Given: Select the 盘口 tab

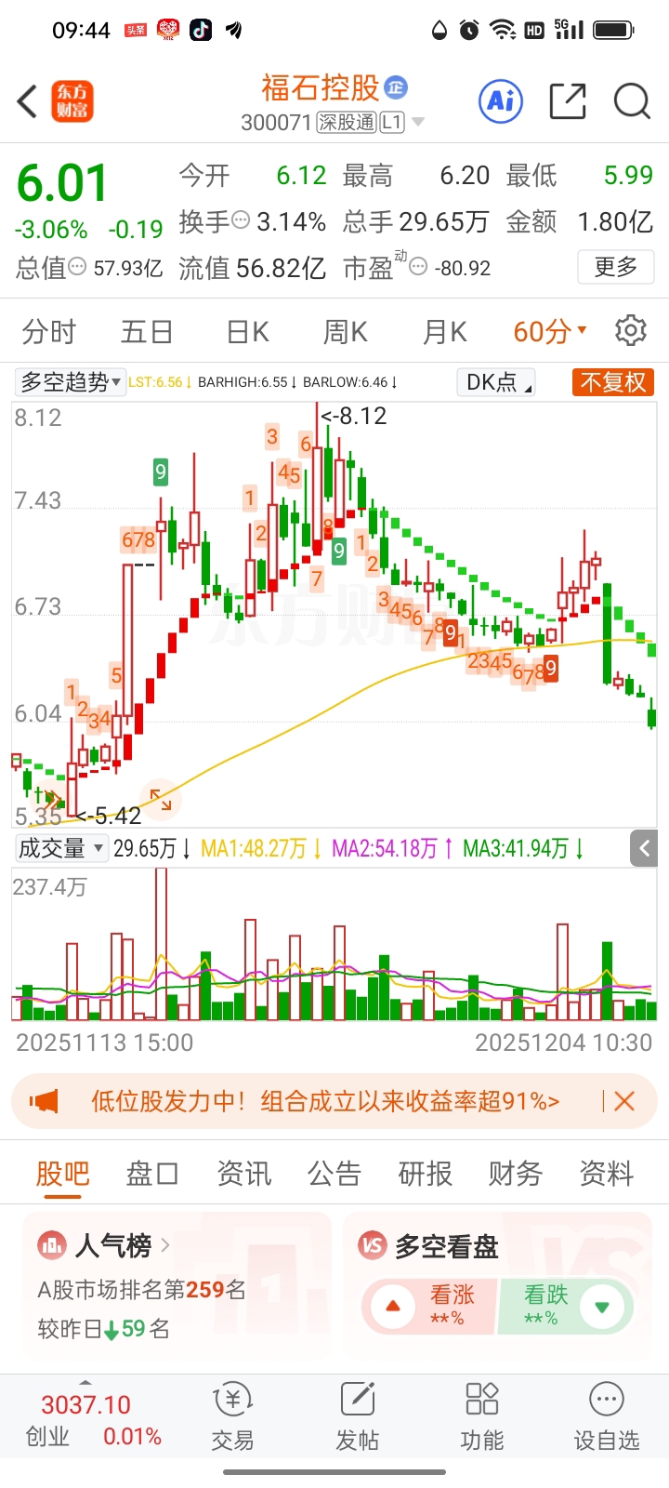Looking at the screenshot, I should pyautogui.click(x=152, y=1174).
